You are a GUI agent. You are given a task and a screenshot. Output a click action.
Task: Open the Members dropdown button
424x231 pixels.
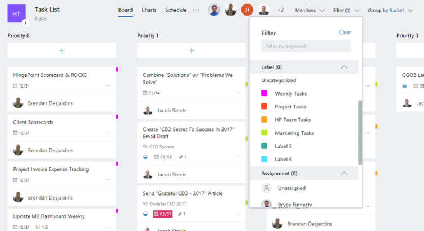tap(309, 10)
